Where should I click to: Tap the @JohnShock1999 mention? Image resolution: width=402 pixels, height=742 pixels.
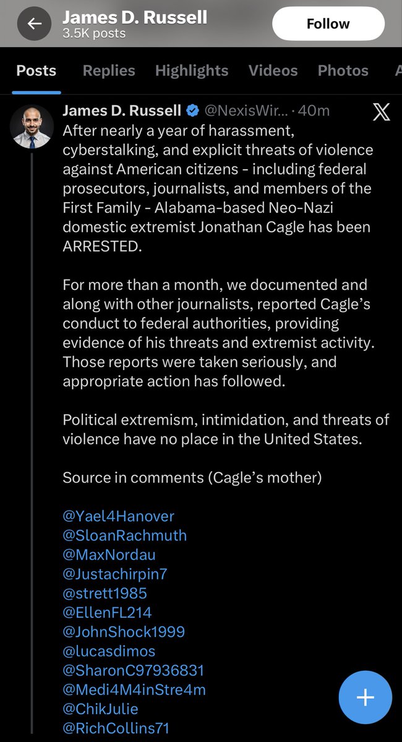pyautogui.click(x=124, y=632)
